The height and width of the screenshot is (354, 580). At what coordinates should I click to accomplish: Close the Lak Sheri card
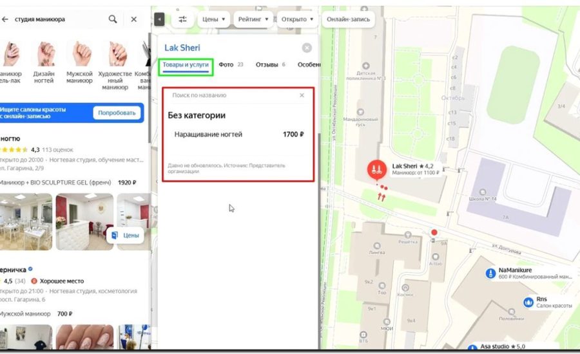tap(307, 48)
